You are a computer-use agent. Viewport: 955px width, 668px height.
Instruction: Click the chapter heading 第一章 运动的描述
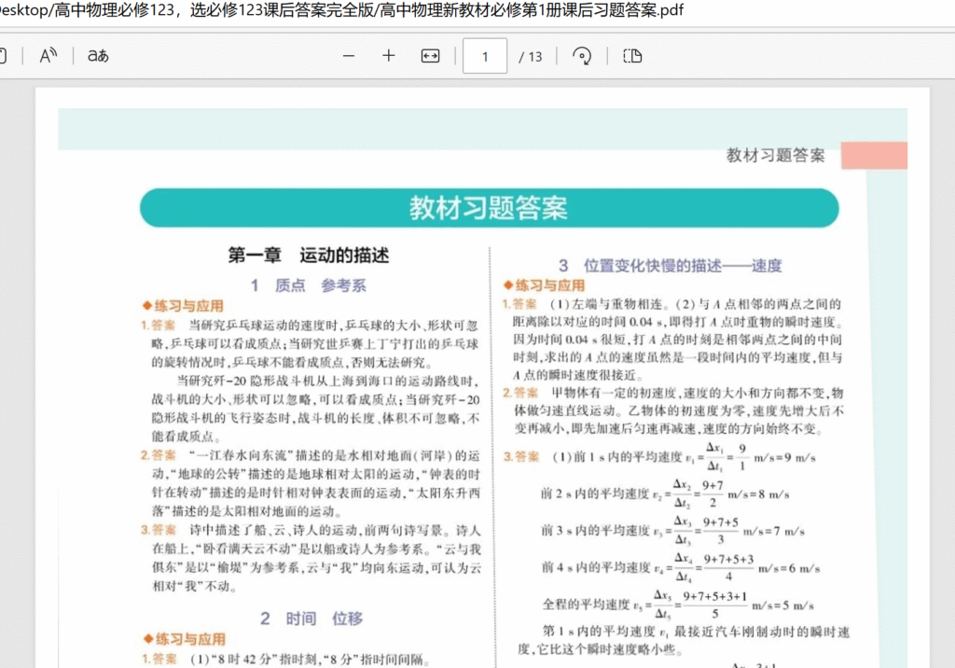[x=308, y=255]
